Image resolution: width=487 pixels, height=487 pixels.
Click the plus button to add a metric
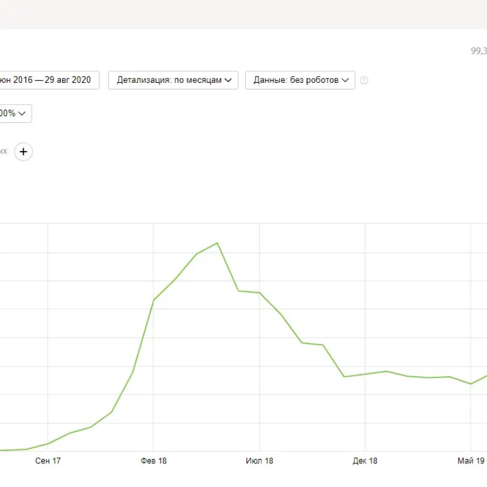tap(23, 152)
